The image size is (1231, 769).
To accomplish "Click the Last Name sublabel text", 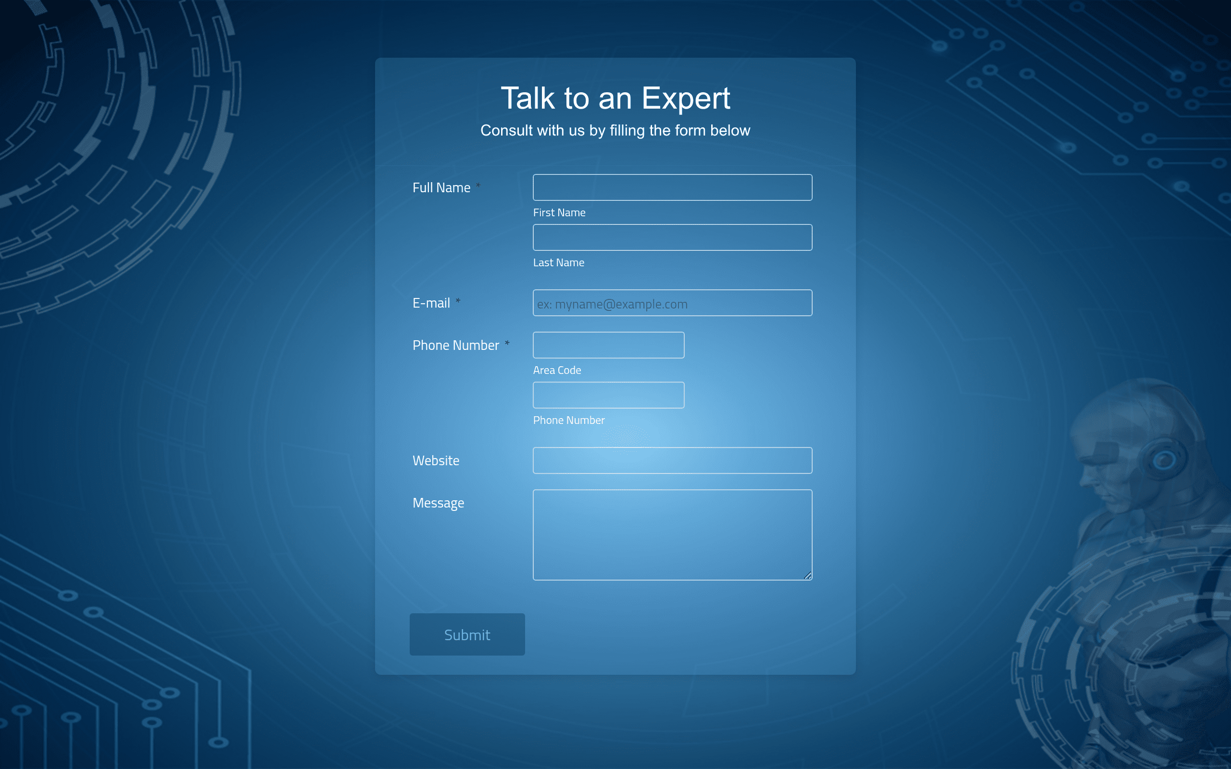I will [559, 262].
